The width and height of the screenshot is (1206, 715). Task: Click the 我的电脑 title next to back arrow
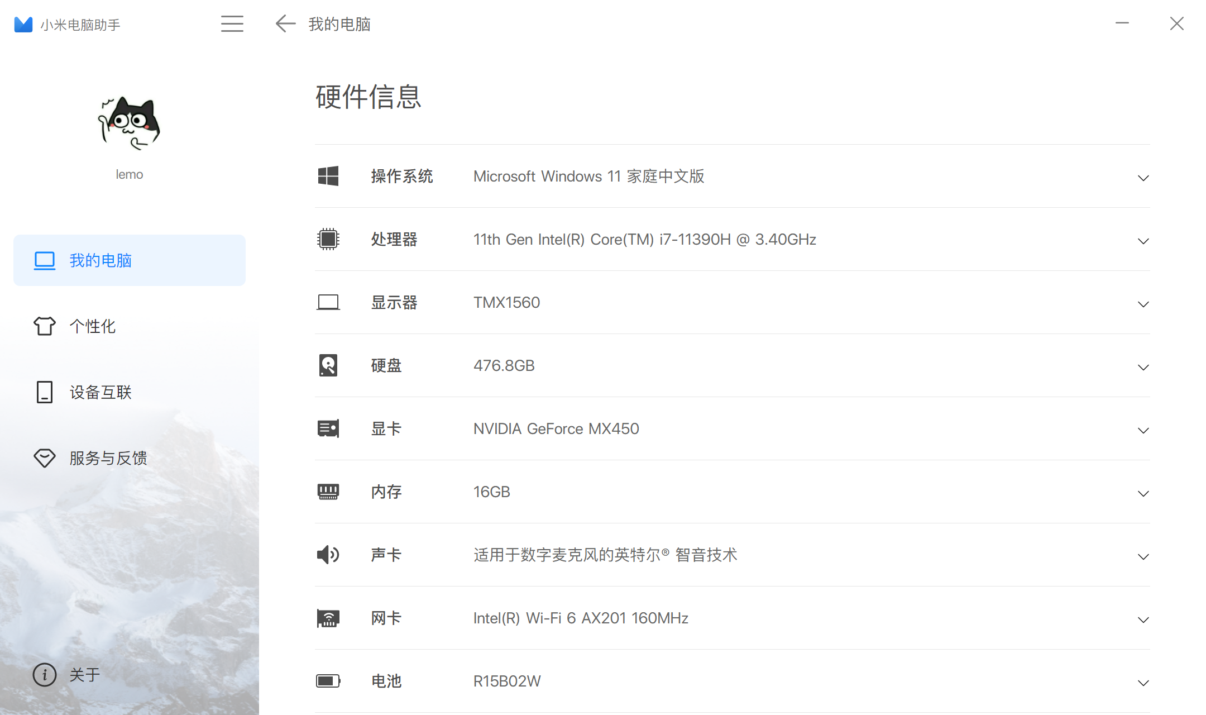tap(339, 24)
